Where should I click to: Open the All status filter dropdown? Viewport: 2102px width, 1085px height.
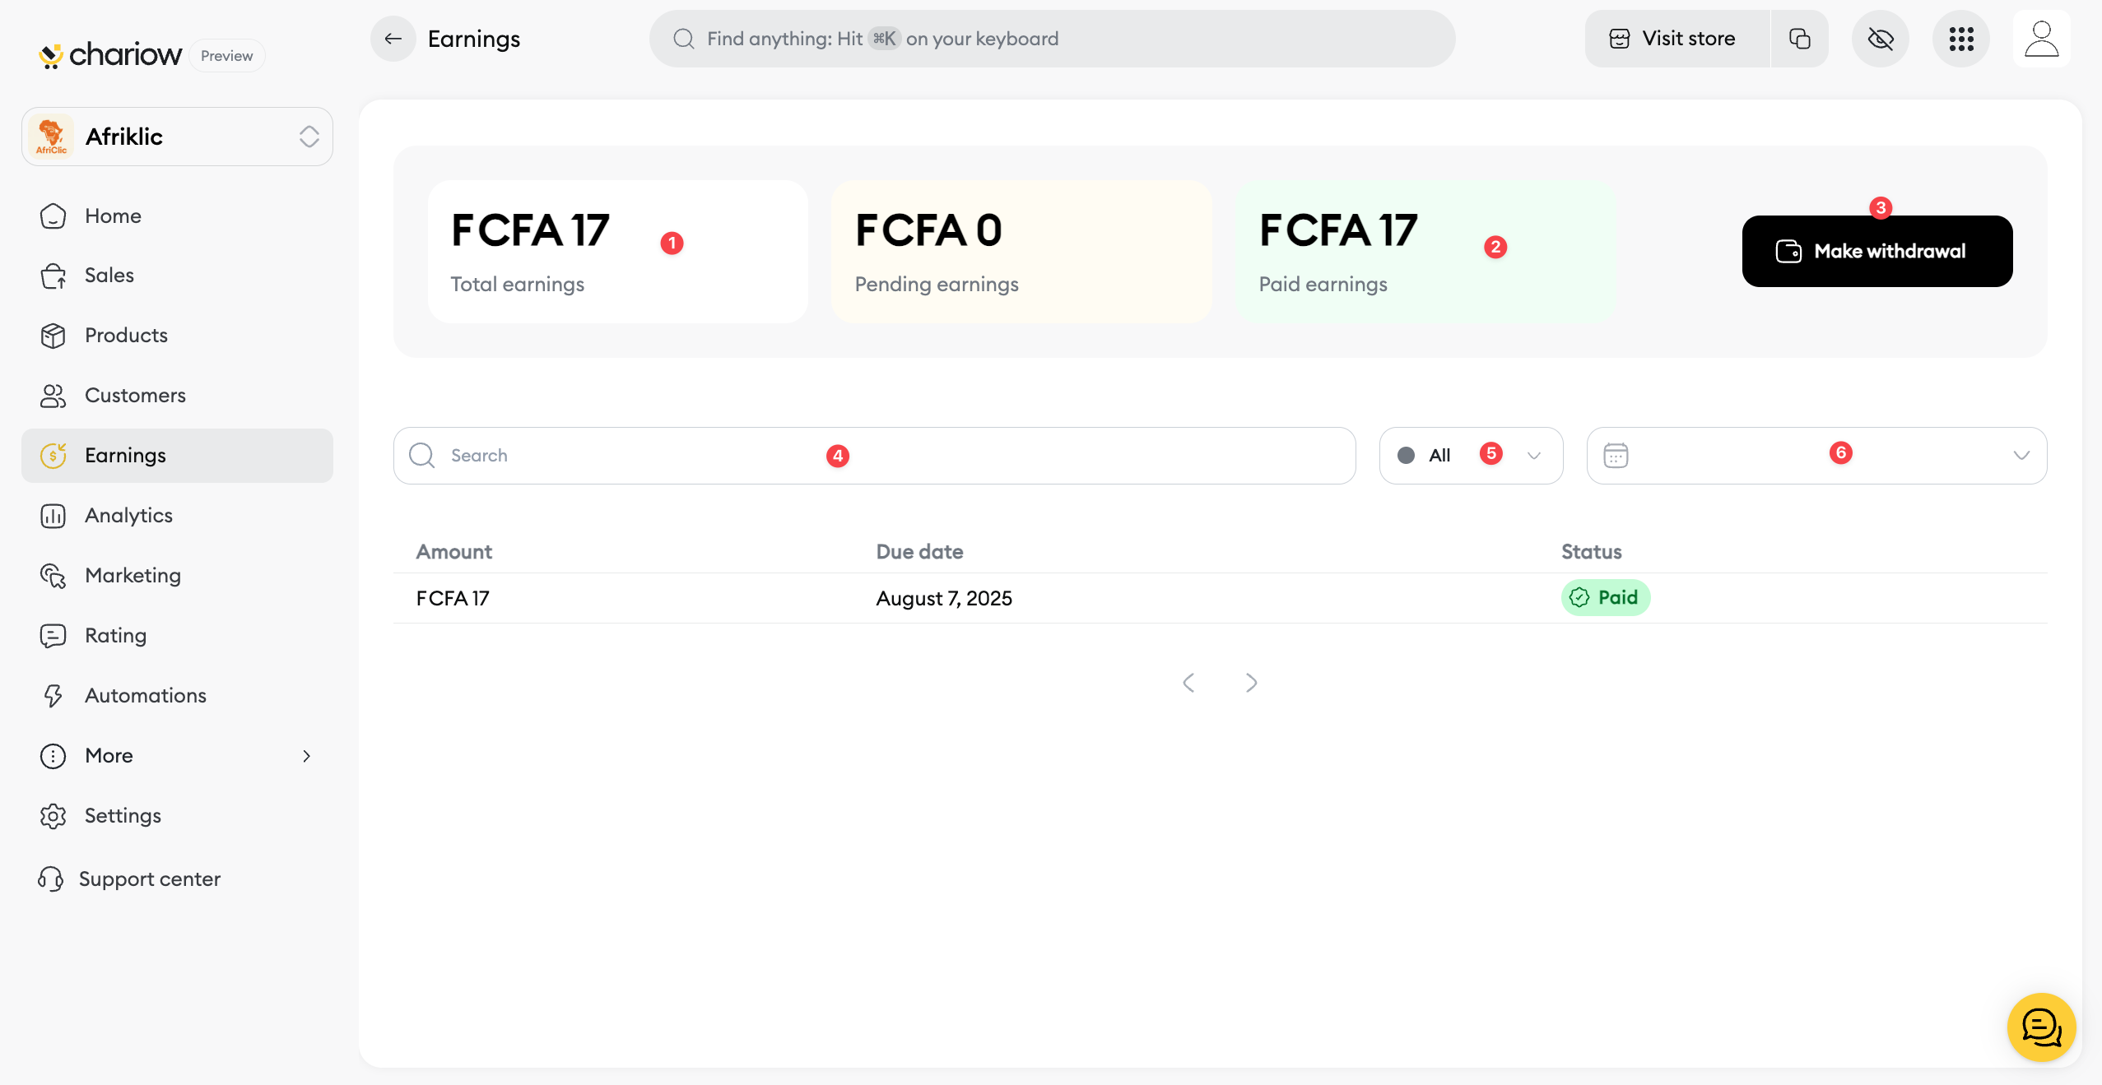(x=1470, y=456)
